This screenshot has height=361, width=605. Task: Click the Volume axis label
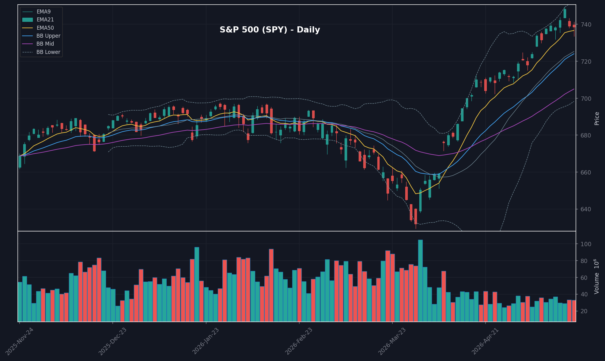pyautogui.click(x=597, y=276)
